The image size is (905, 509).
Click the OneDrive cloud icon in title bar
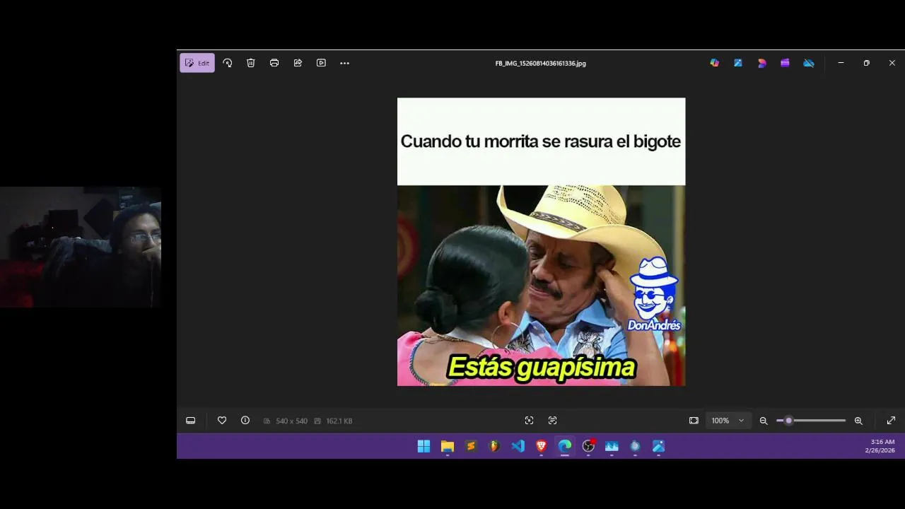809,63
